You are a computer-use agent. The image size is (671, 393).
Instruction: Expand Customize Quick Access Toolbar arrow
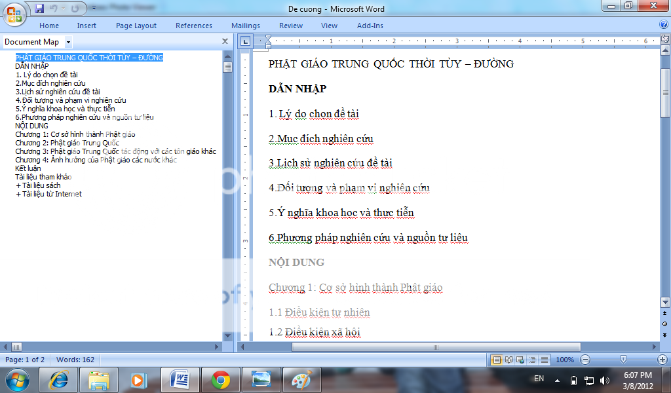(x=94, y=9)
